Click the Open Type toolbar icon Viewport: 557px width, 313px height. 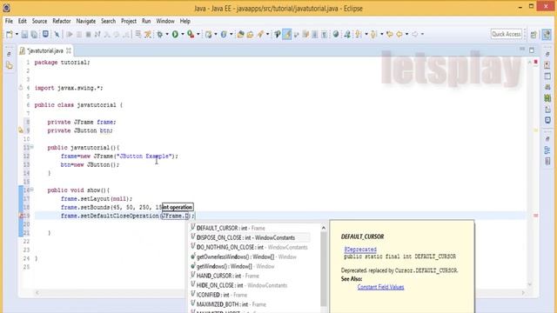tap(240, 35)
